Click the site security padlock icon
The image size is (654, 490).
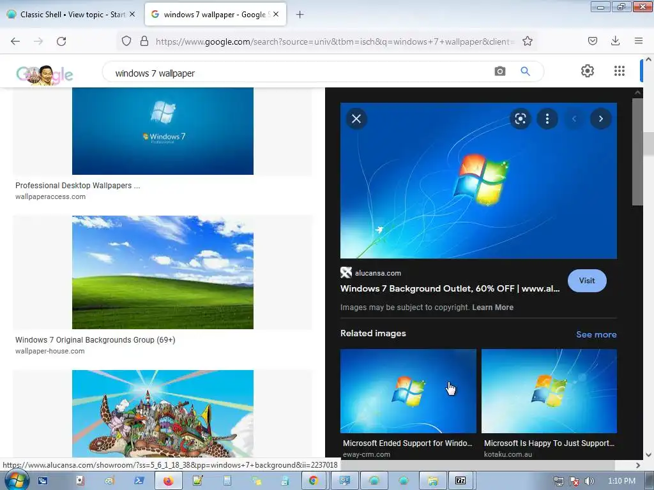[144, 41]
